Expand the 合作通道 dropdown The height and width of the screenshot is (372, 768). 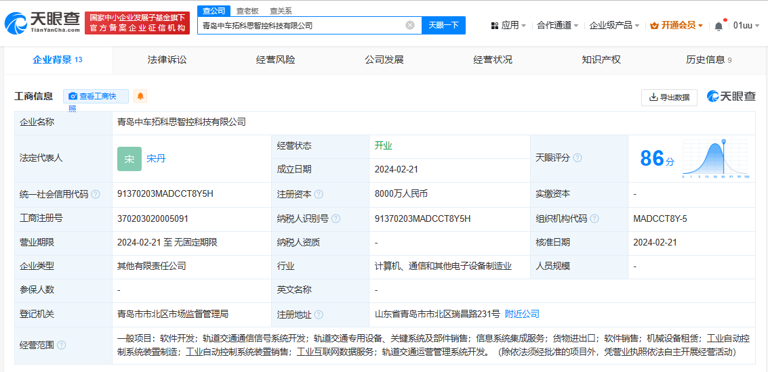(557, 25)
